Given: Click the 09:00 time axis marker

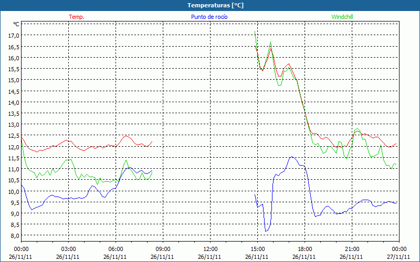Looking at the screenshot, I should click(163, 249).
